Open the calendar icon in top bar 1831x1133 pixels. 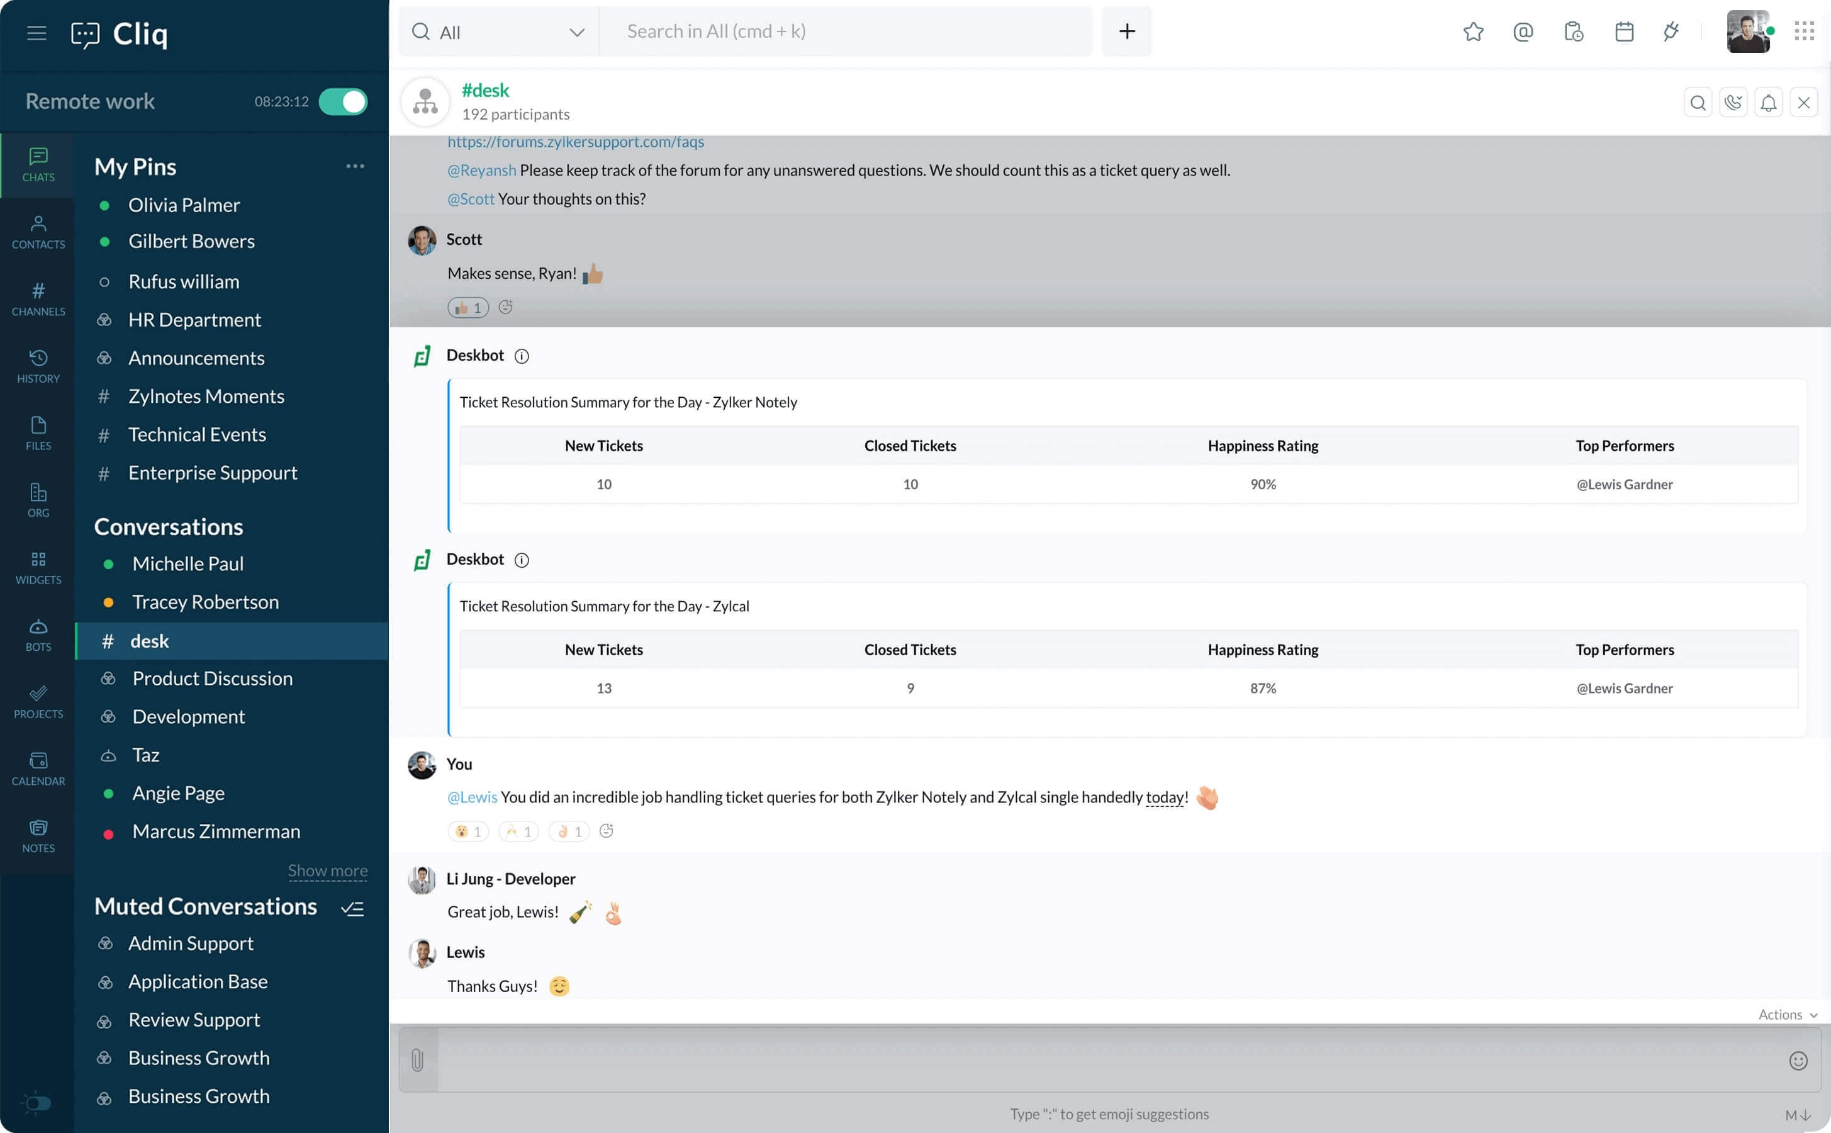pos(1623,31)
